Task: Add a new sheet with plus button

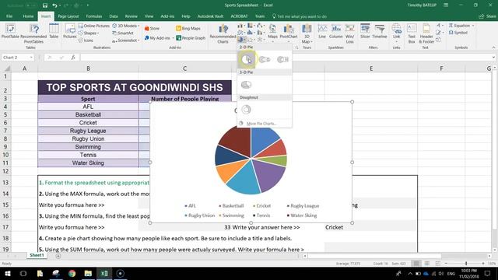Action: [x=58, y=256]
